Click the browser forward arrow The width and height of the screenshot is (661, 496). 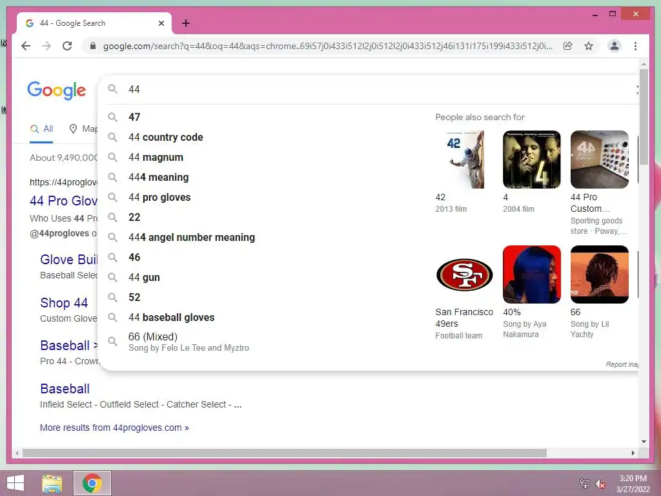point(46,46)
